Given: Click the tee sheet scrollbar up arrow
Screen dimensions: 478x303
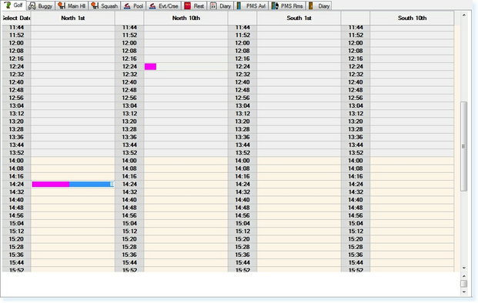Looking at the screenshot, I should coord(463,15).
